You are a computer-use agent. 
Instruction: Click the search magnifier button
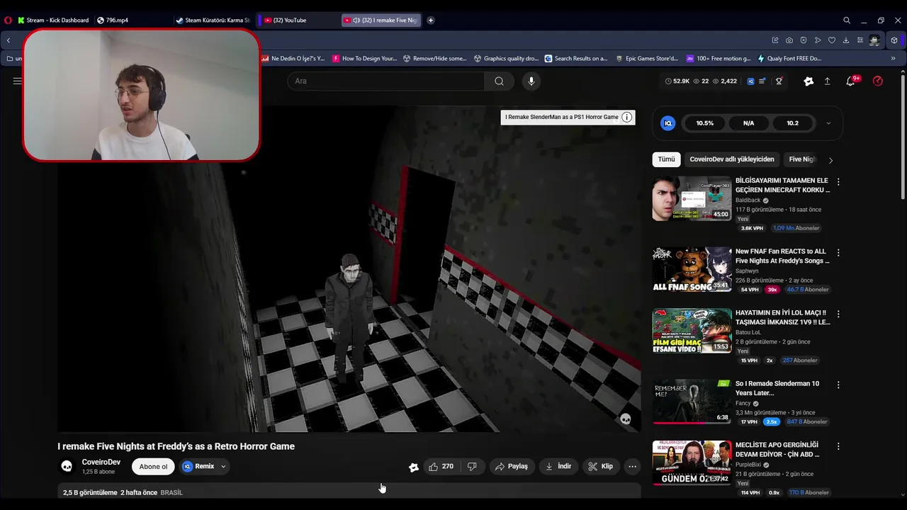point(499,81)
